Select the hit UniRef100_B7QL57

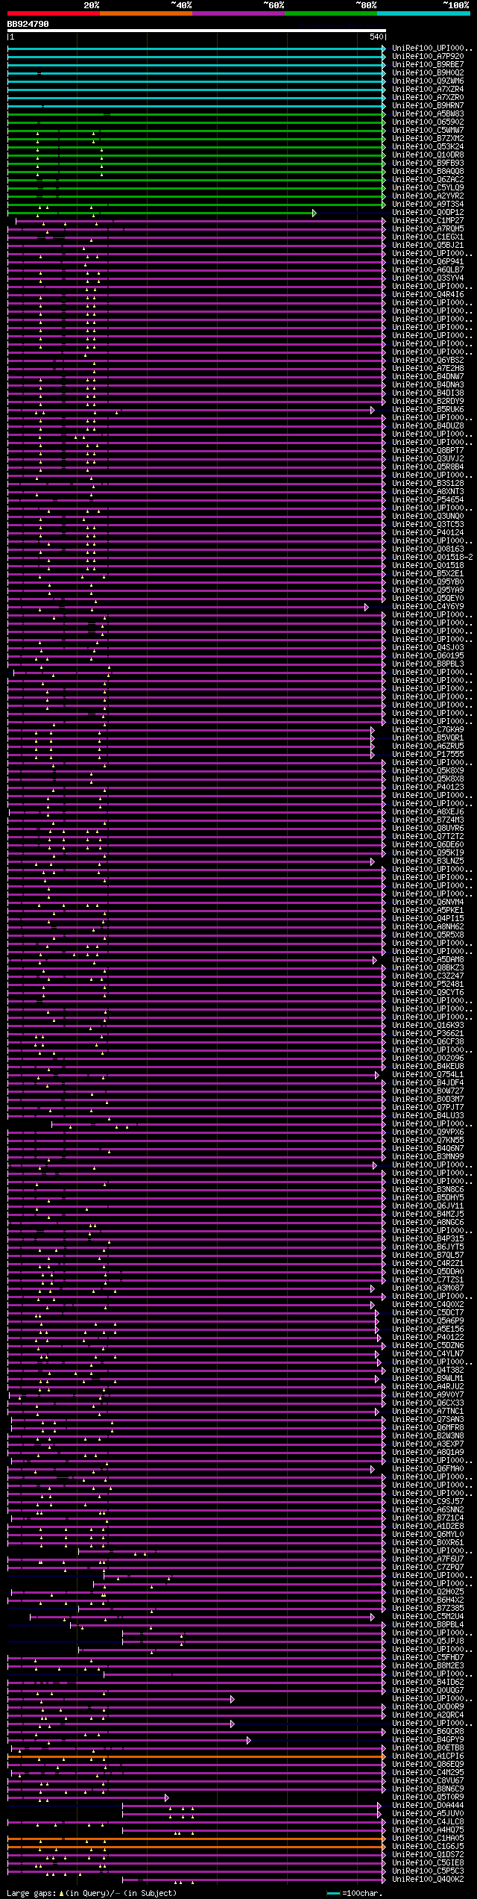(428, 1256)
